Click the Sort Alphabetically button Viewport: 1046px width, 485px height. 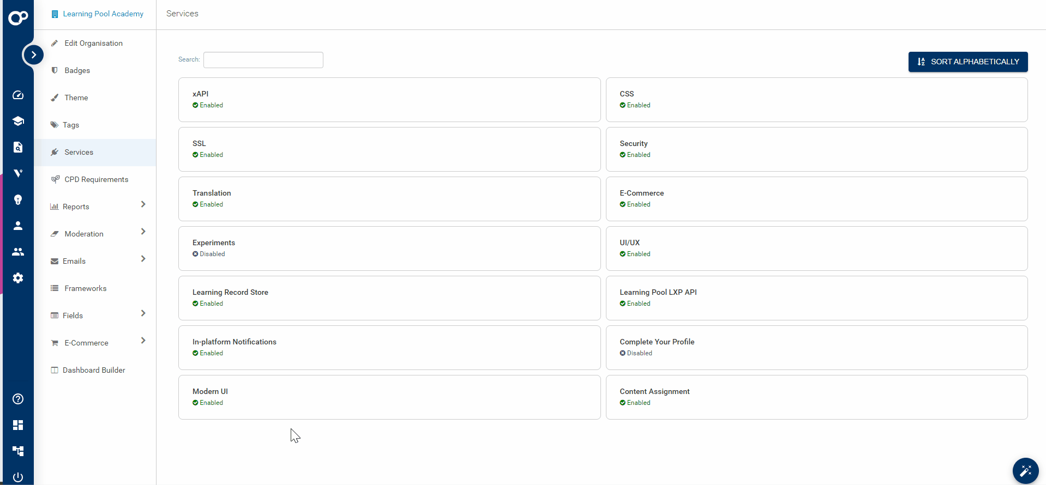(x=967, y=62)
